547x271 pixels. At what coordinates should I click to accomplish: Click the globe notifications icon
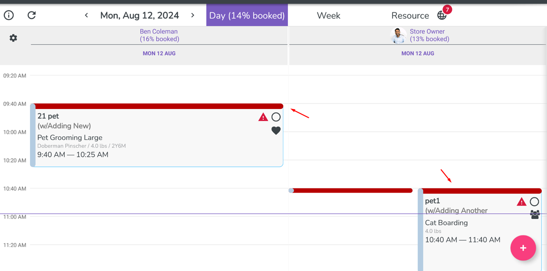pyautogui.click(x=442, y=15)
